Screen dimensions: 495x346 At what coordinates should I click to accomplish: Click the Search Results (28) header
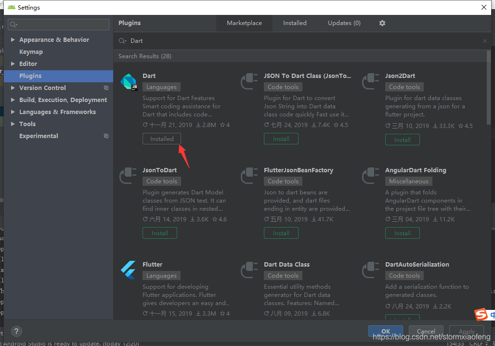pos(145,56)
